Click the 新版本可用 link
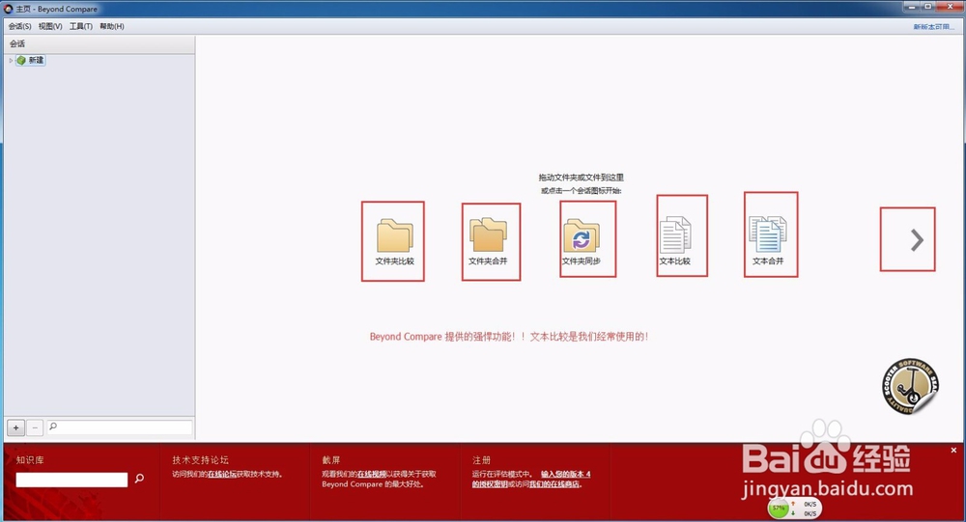The width and height of the screenshot is (966, 522). tap(933, 26)
